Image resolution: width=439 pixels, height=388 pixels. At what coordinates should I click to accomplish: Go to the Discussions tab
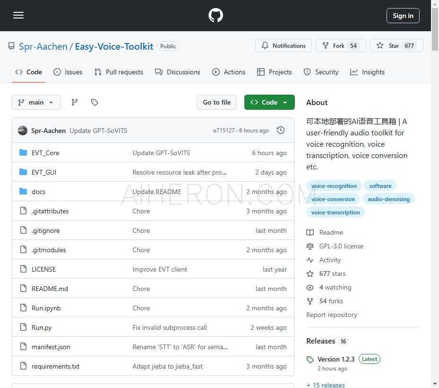point(178,72)
